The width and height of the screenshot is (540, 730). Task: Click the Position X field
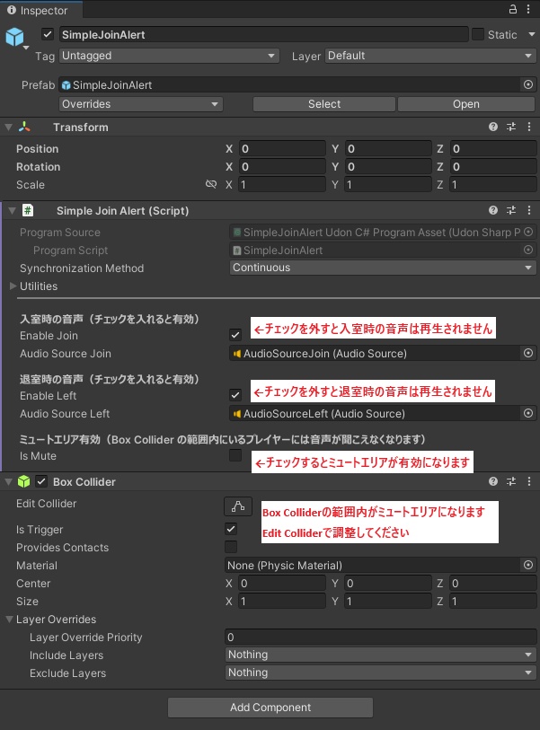tap(282, 148)
